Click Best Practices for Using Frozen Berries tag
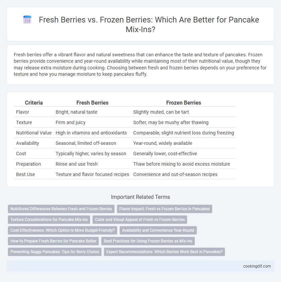This screenshot has width=281, height=282. [x=148, y=241]
